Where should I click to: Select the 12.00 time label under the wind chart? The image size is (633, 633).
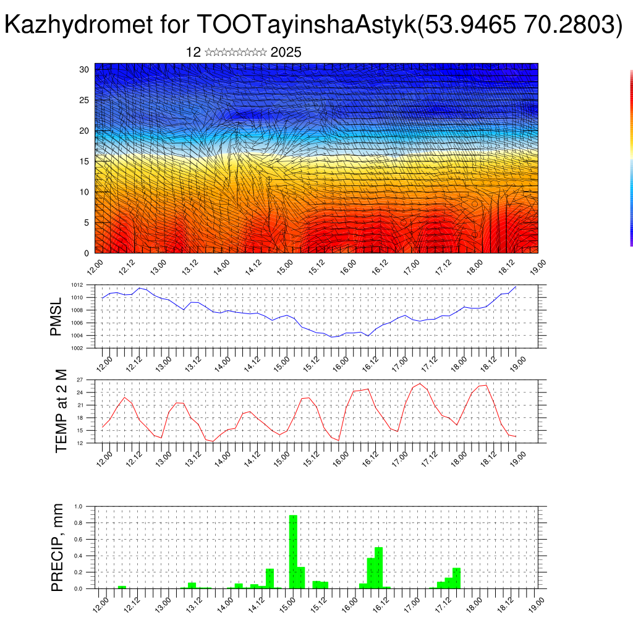pos(95,267)
